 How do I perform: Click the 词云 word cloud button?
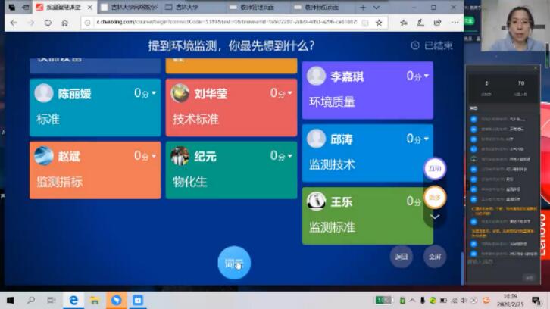pos(234,263)
